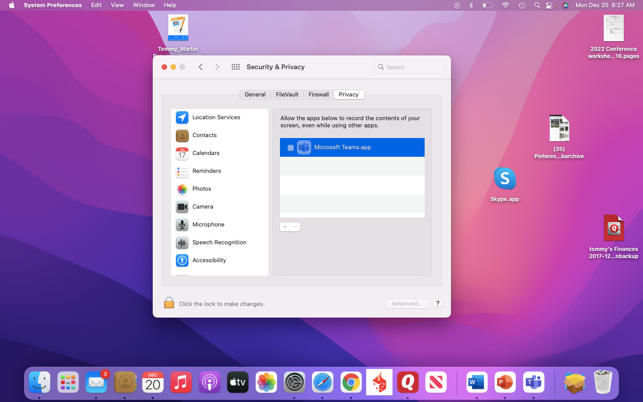The height and width of the screenshot is (402, 643).
Task: Open the Time Machine menu bar icon
Action: 522,5
